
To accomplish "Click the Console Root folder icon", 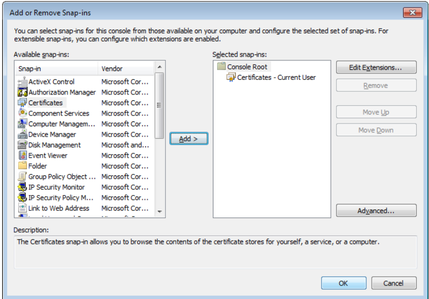I will coord(222,66).
